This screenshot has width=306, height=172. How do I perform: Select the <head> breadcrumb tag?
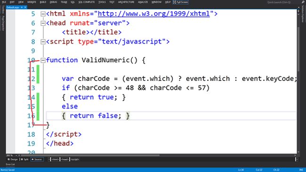coord(64,159)
